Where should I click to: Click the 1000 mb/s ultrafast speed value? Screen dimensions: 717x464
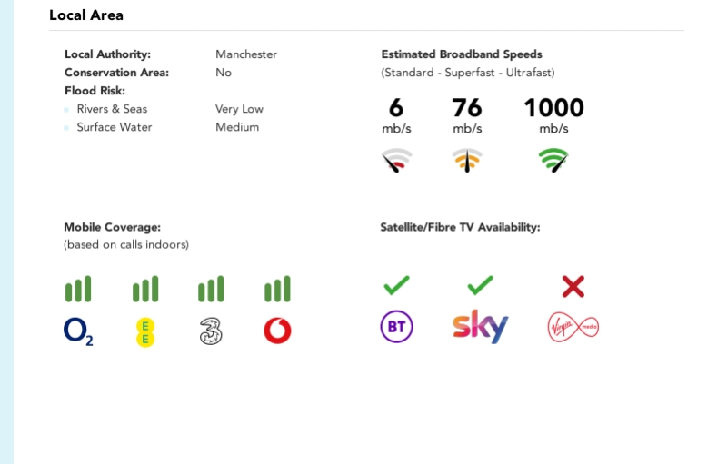pos(553,109)
